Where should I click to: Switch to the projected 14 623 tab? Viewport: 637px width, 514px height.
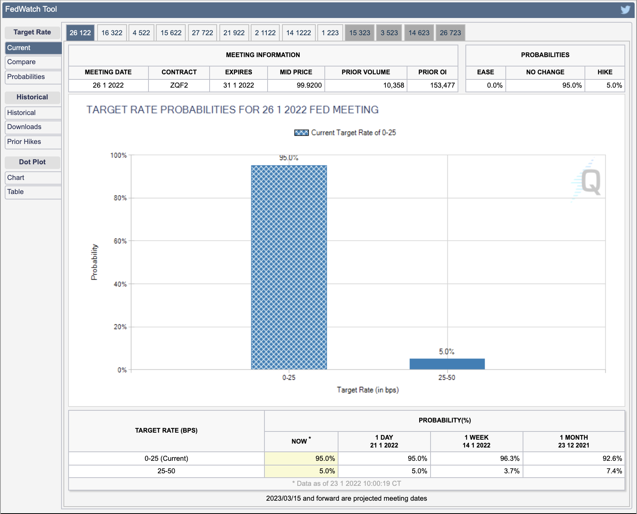(x=419, y=33)
